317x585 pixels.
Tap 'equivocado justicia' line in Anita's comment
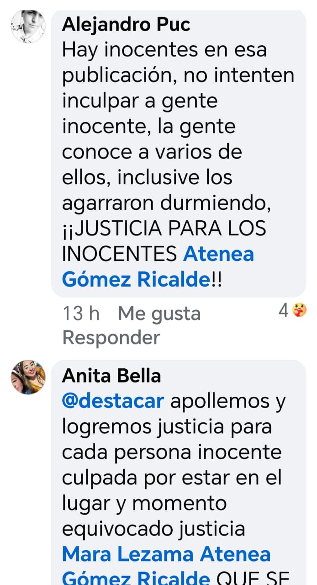(x=153, y=529)
